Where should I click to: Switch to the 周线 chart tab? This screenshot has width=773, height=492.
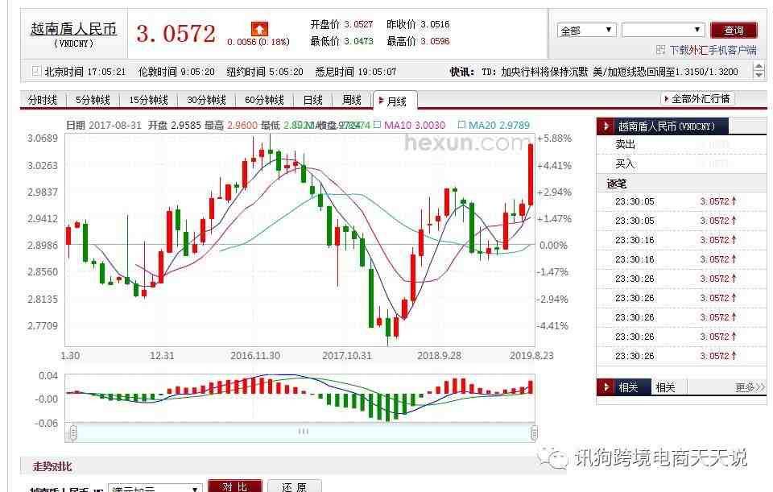(352, 100)
